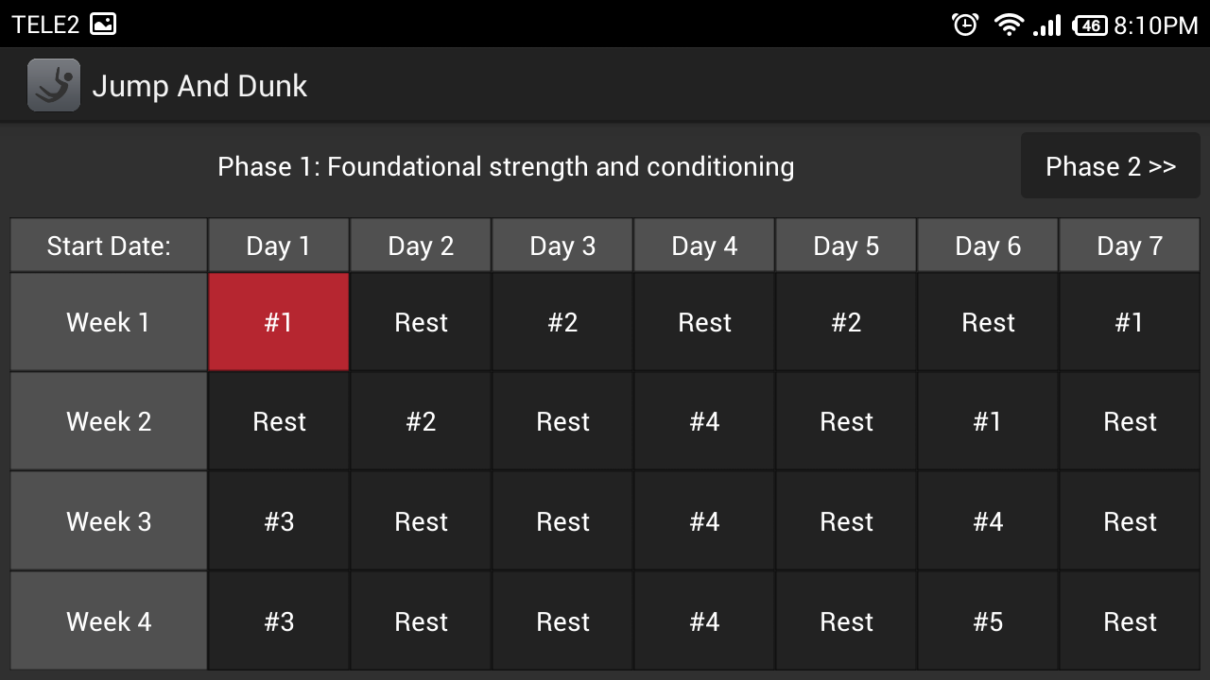Tap the battery indicator icon
Image resolution: width=1210 pixels, height=680 pixels.
click(1090, 25)
